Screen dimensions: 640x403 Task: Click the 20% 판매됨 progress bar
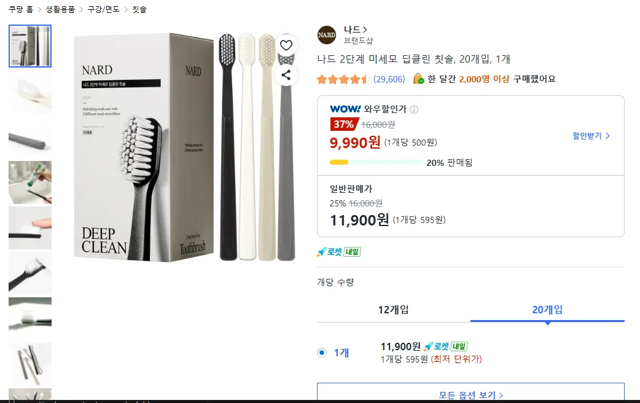375,163
